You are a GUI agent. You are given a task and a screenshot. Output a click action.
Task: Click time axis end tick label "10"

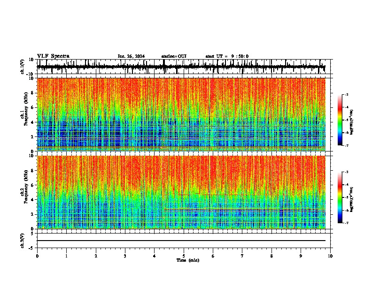click(x=330, y=256)
